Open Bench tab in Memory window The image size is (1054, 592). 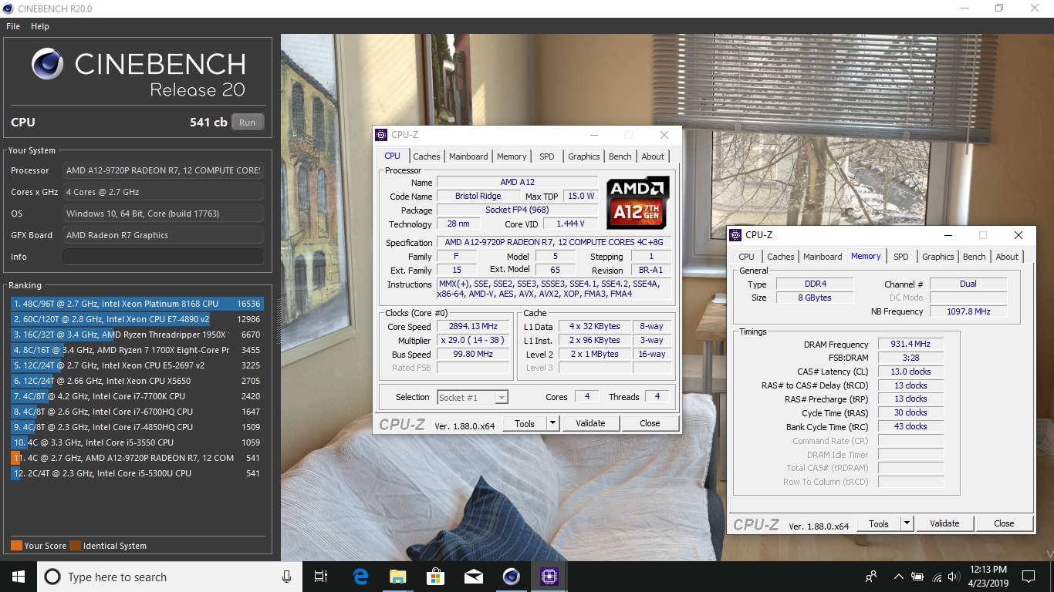coord(975,257)
